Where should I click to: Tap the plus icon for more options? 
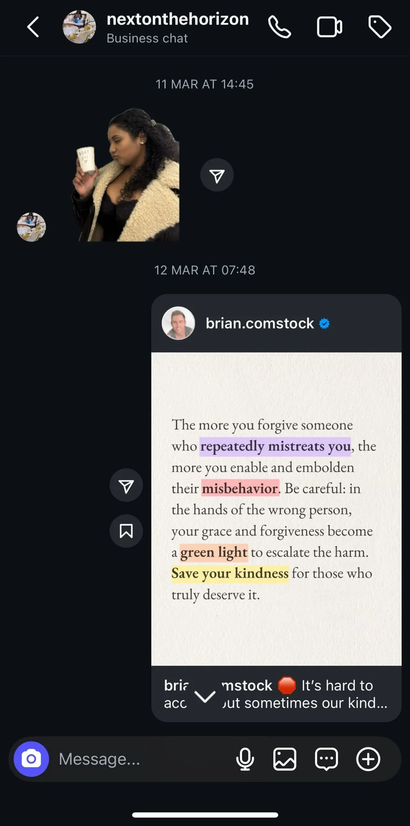coord(368,759)
